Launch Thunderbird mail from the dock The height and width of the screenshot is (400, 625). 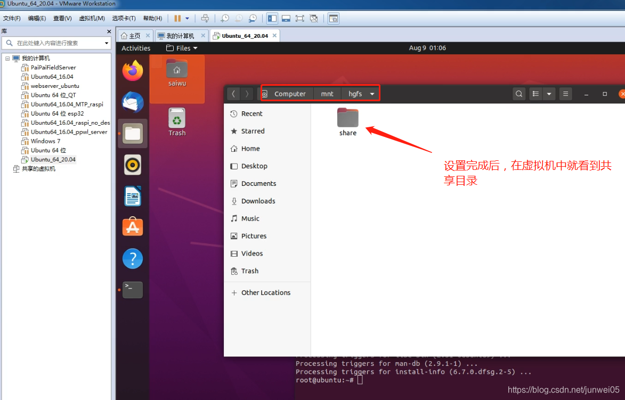(133, 102)
